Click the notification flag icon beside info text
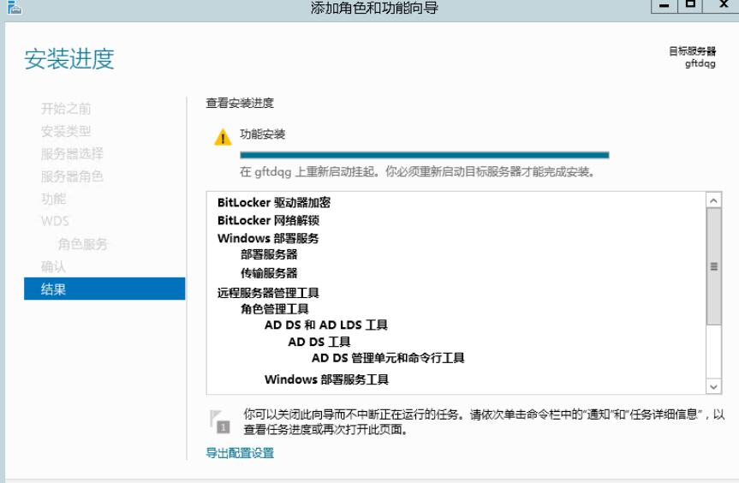 pyautogui.click(x=219, y=421)
